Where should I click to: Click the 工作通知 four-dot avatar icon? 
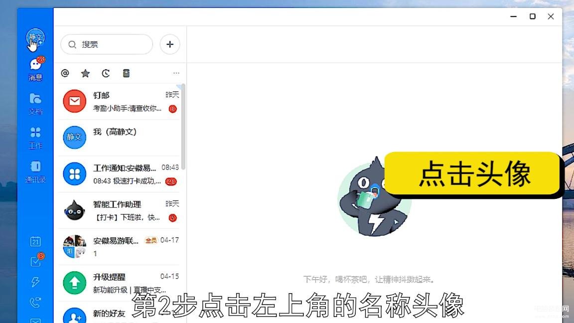click(x=74, y=174)
